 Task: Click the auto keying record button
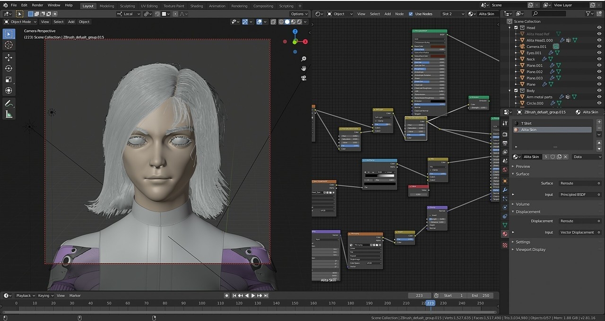tap(227, 296)
